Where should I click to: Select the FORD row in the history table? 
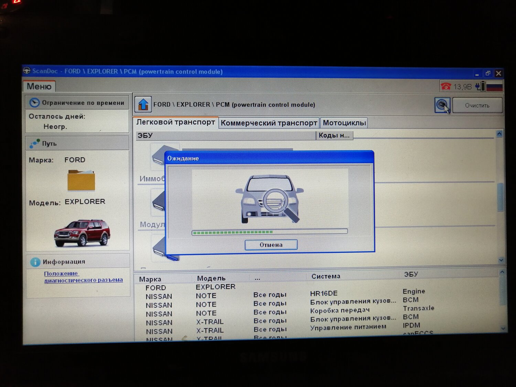[155, 288]
